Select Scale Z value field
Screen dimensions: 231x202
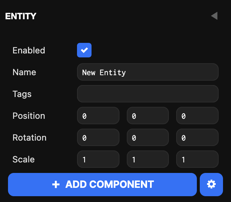198,159
